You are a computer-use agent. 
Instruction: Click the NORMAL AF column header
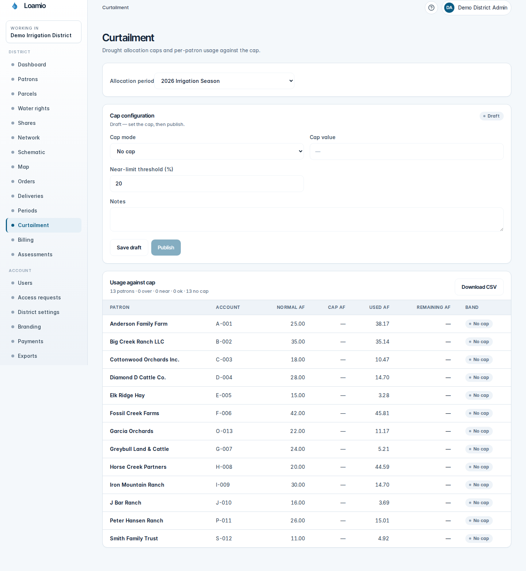click(291, 307)
